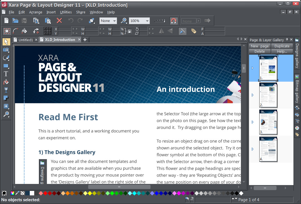The width and height of the screenshot is (301, 204).
Task: Toggle the pin on Page & Layer Gallery
Action: point(287,39)
